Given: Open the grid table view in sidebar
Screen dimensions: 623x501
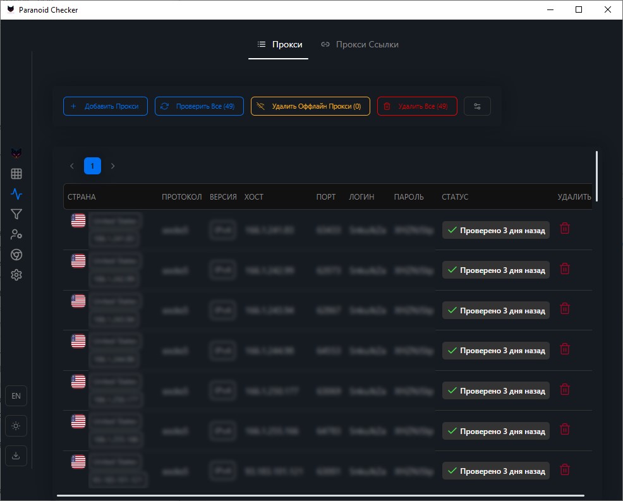Looking at the screenshot, I should tap(16, 174).
